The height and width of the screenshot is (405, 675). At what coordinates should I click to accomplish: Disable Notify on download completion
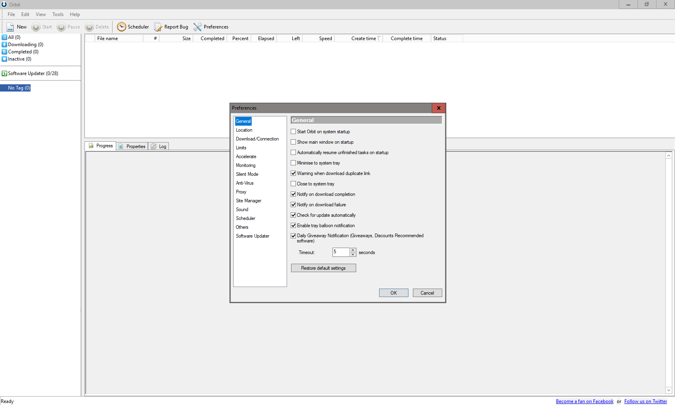293,194
